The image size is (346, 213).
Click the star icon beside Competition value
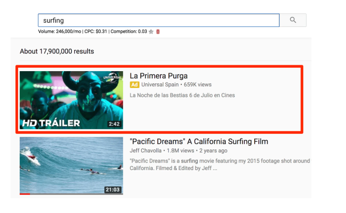pos(151,32)
